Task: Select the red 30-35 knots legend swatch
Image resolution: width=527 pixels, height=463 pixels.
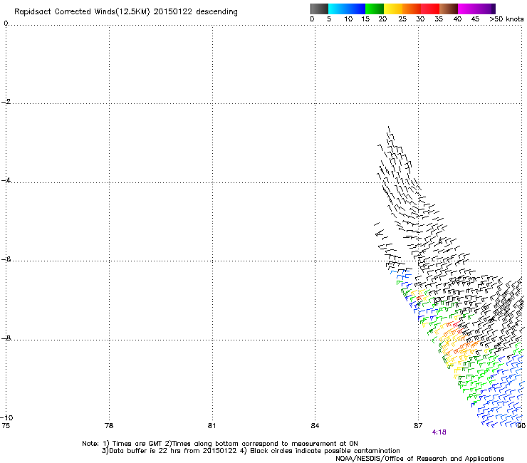Action: tap(430, 9)
